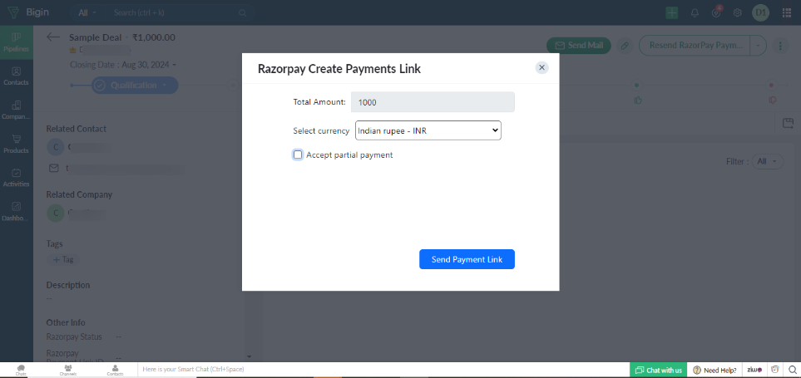The width and height of the screenshot is (801, 378).
Task: Click the Send Payment Link button
Action: pos(467,259)
